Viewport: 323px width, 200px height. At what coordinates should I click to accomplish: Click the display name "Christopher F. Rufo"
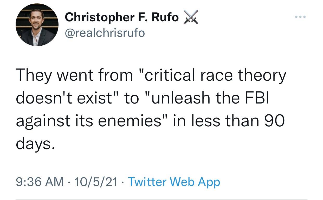tap(122, 17)
